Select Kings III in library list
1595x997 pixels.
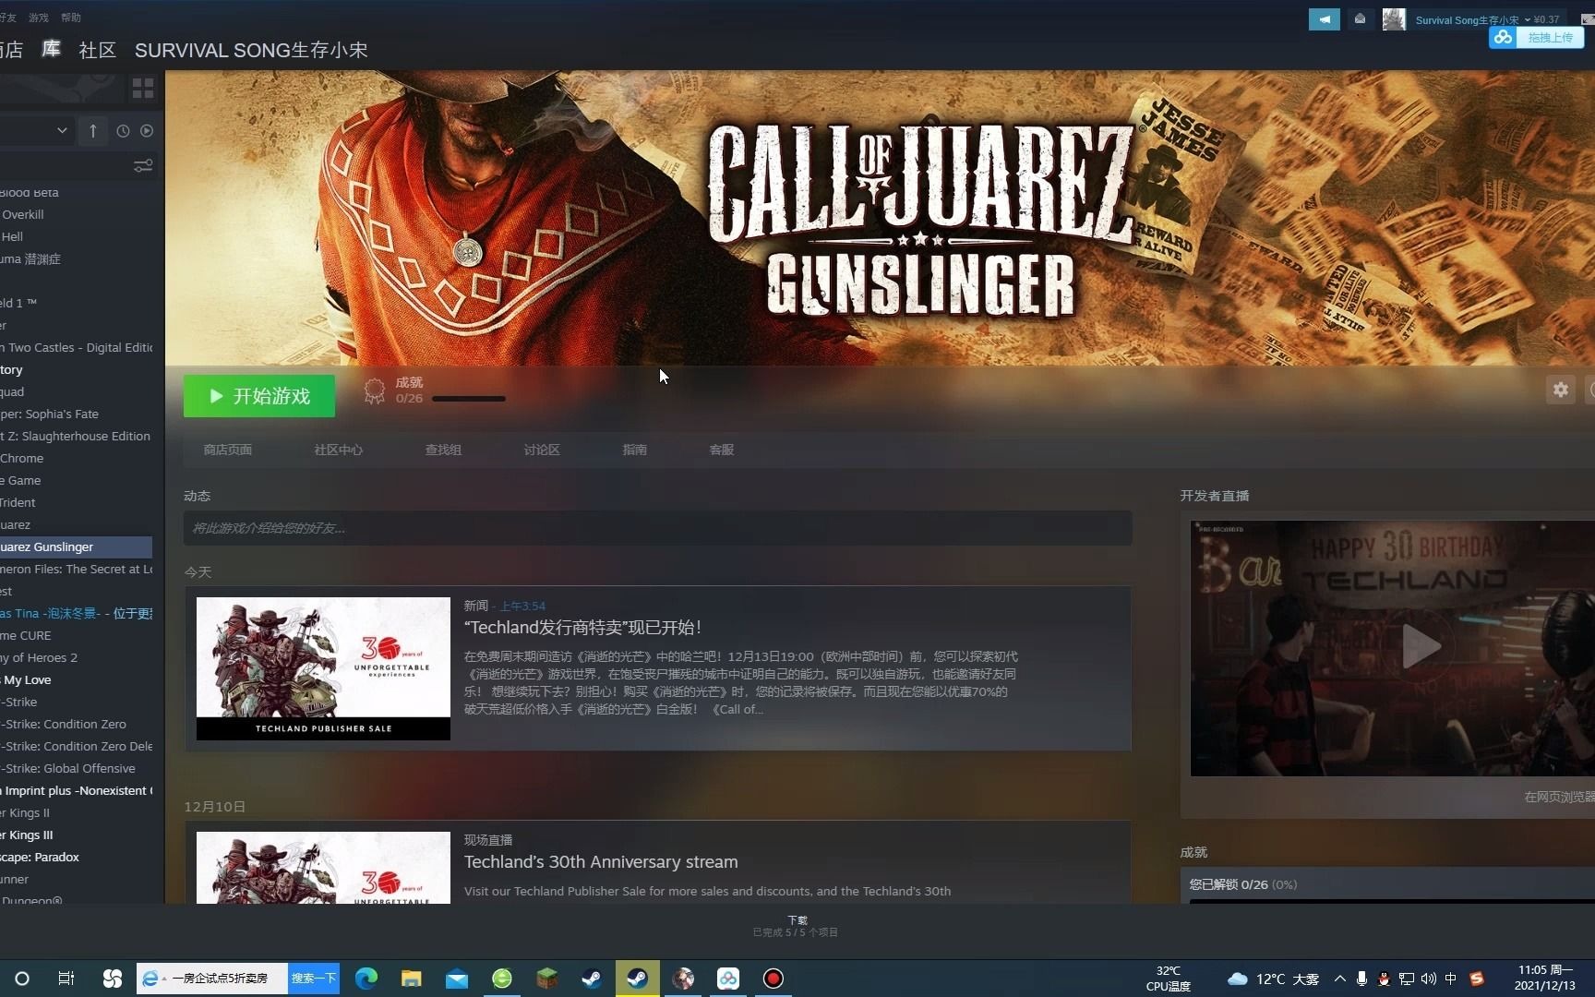[x=76, y=835]
